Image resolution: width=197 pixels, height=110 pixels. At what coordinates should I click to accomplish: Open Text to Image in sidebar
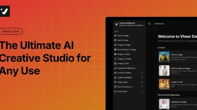tap(123, 36)
